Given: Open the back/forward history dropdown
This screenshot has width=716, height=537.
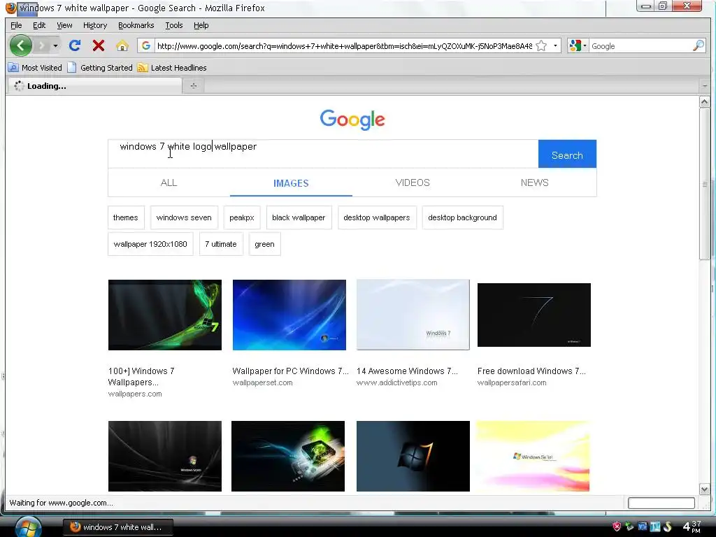Looking at the screenshot, I should [55, 45].
